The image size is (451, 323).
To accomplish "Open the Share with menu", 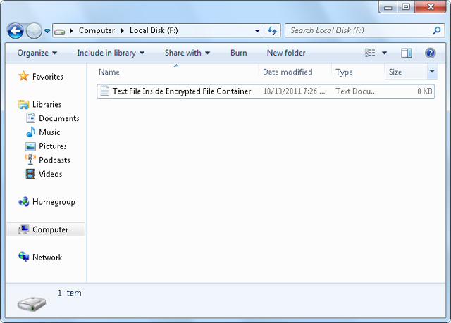I will (187, 53).
